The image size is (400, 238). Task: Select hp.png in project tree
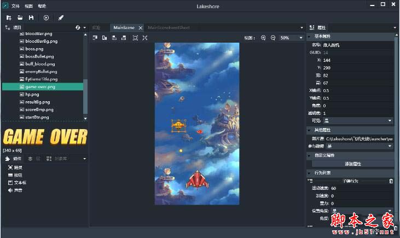32,95
